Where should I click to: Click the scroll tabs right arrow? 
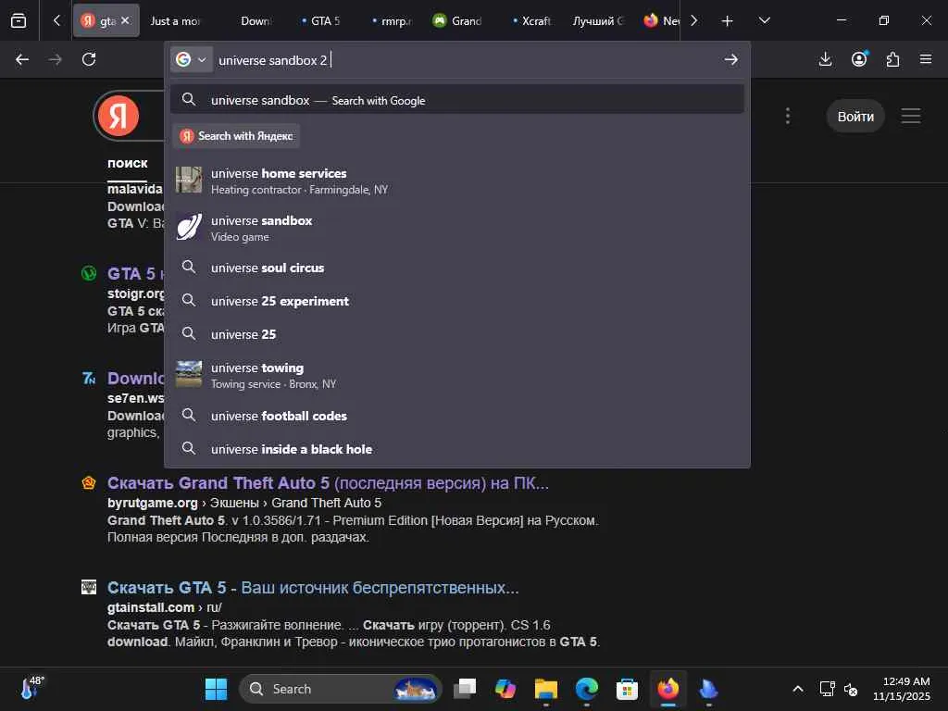click(x=694, y=20)
